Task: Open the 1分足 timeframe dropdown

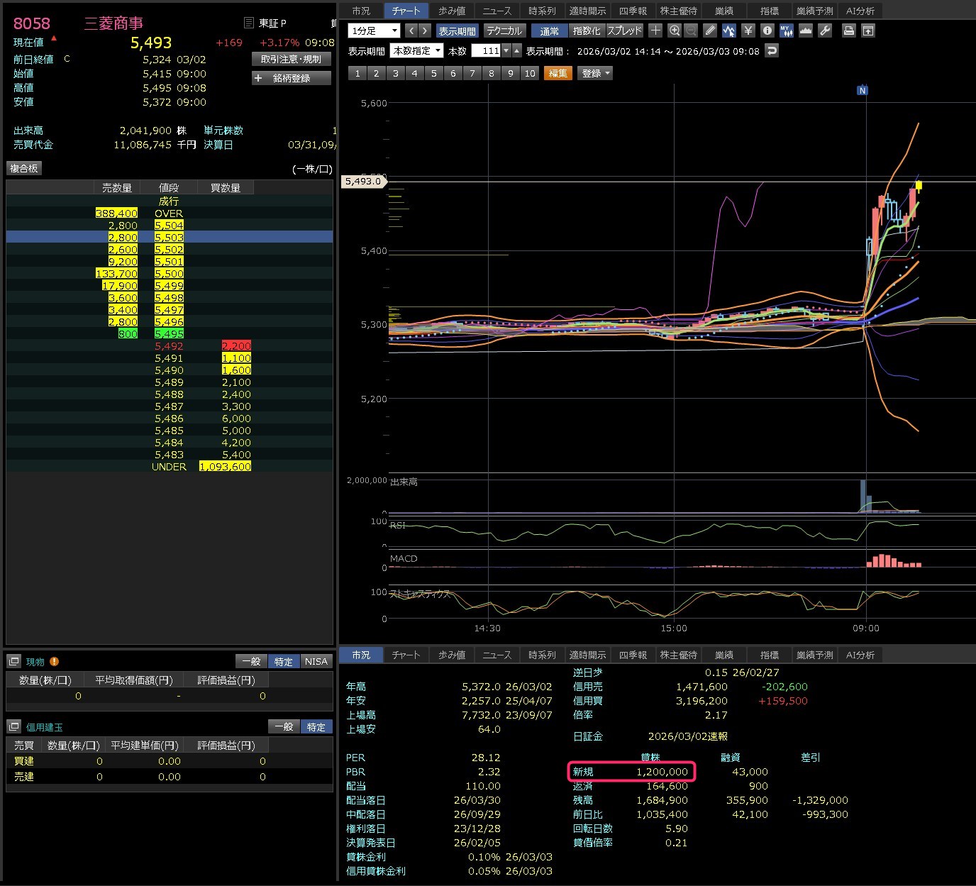Action: click(374, 31)
